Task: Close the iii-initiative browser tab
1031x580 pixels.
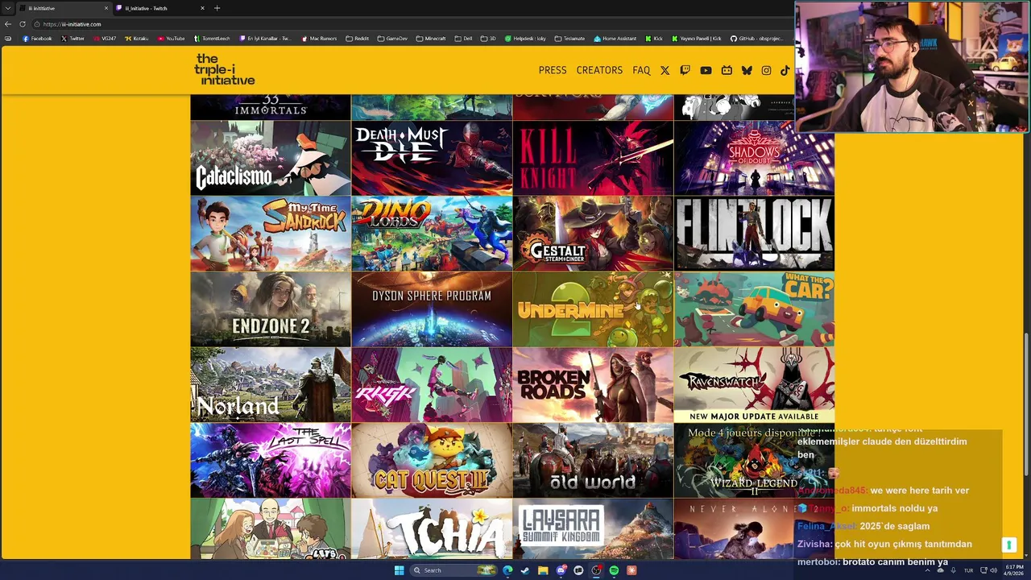Action: 106,8
